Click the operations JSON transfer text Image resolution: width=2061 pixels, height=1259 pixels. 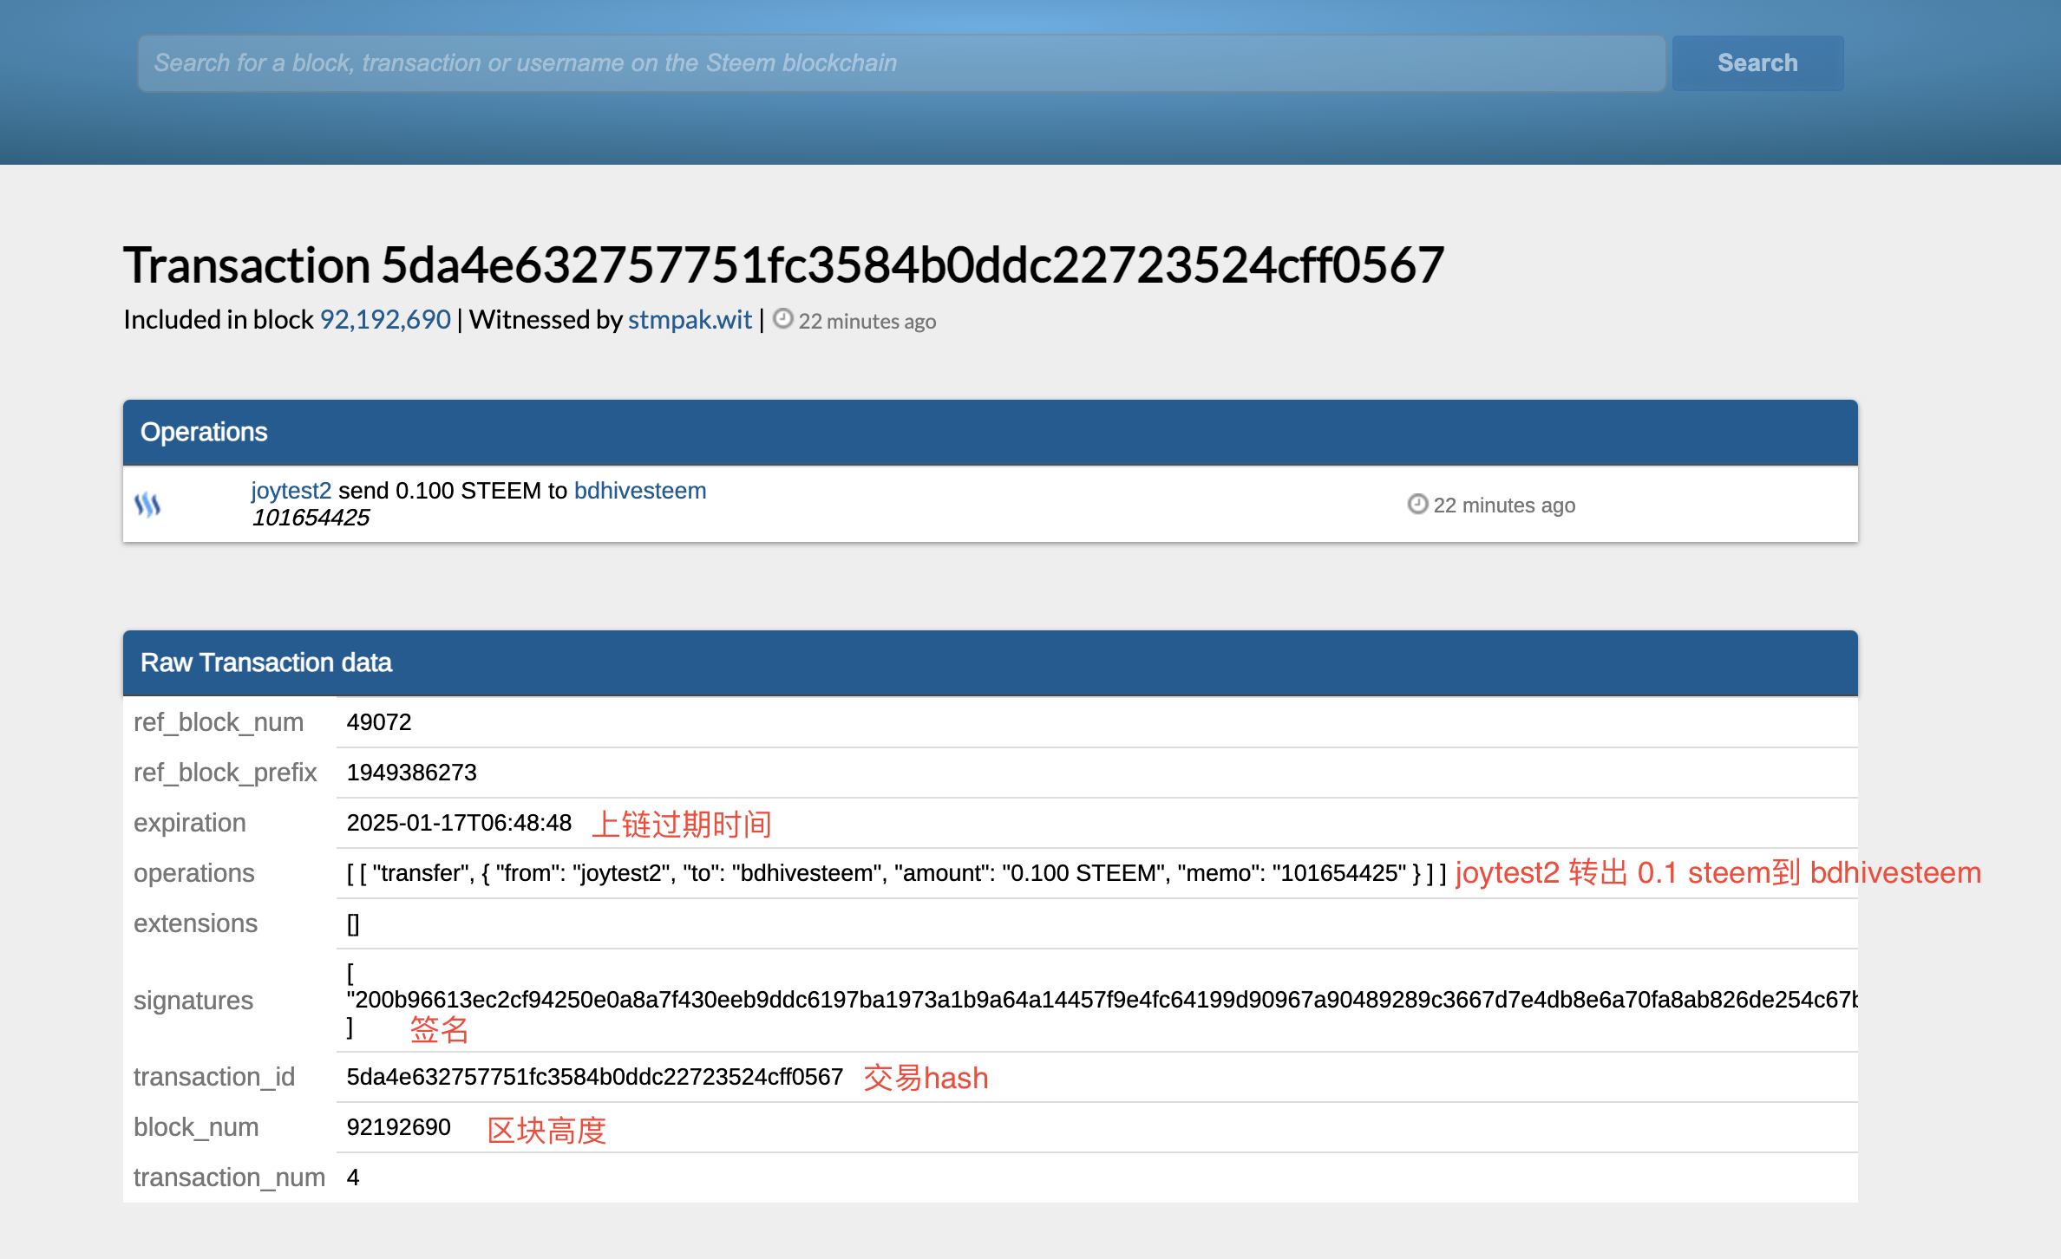point(895,873)
